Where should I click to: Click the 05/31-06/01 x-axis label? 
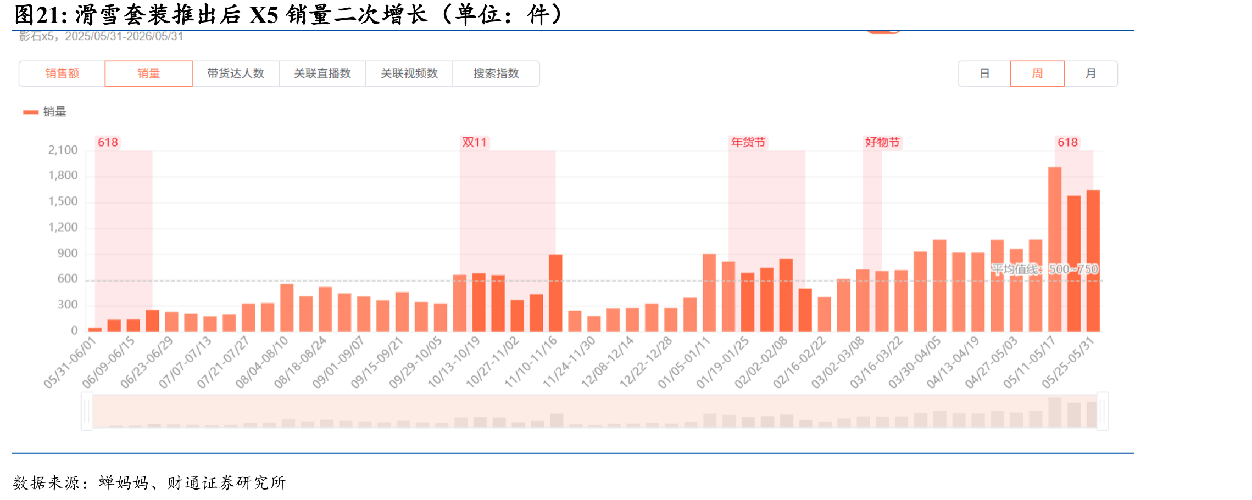click(x=70, y=363)
